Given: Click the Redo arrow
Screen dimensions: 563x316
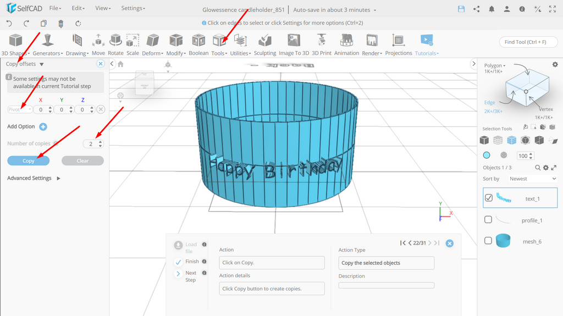Looking at the screenshot, I should [x=26, y=23].
